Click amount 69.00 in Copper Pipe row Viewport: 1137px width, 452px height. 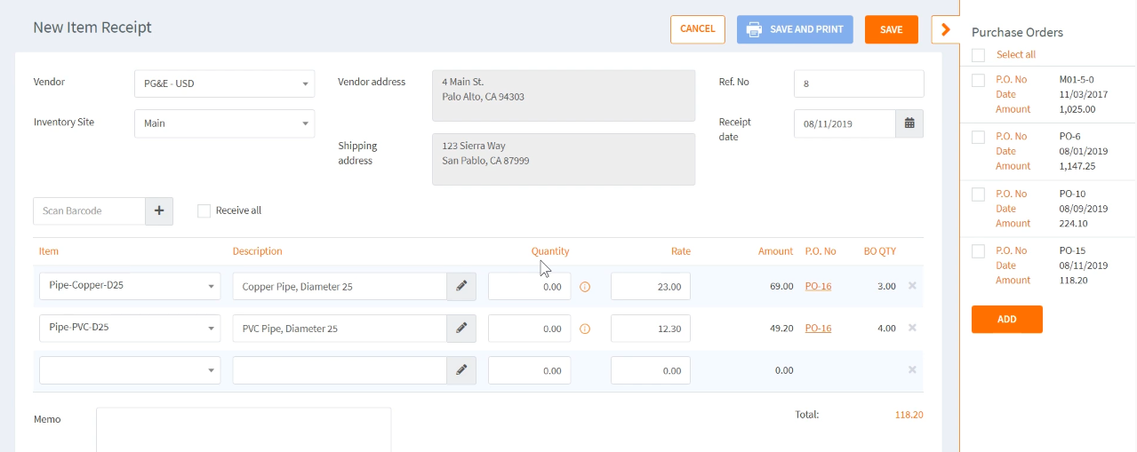[781, 287]
